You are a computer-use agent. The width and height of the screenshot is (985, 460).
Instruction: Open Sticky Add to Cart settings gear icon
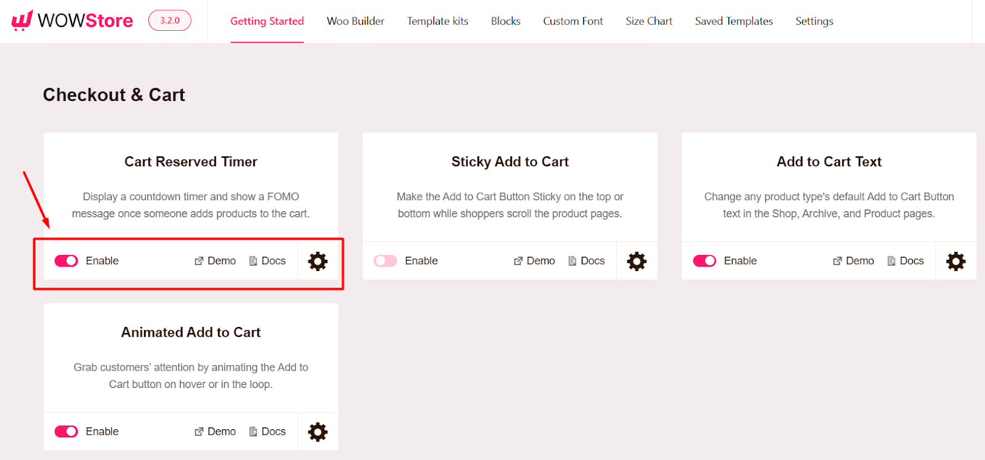click(x=637, y=261)
